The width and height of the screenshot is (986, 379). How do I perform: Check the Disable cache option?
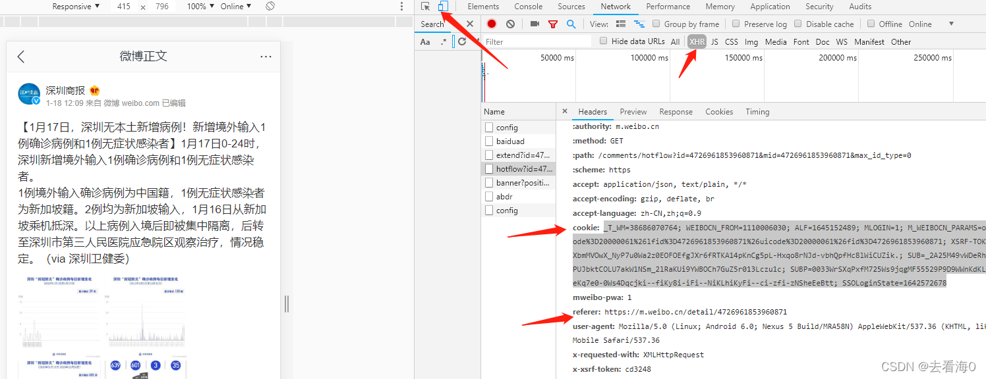click(798, 24)
